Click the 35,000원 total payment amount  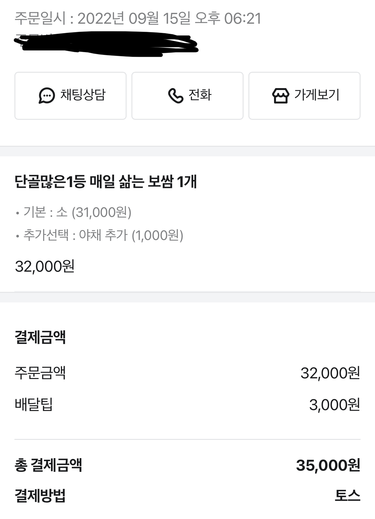[328, 465]
